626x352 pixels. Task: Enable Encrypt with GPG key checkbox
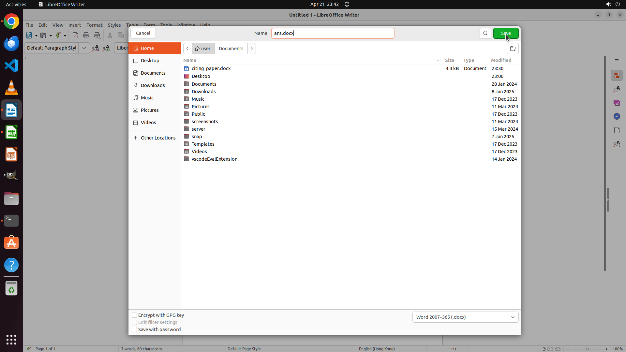[x=134, y=315]
